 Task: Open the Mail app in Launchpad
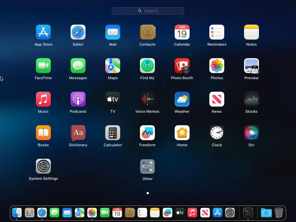pyautogui.click(x=113, y=32)
